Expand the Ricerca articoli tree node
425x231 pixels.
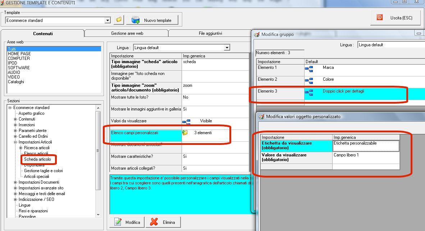pyautogui.click(x=21, y=148)
